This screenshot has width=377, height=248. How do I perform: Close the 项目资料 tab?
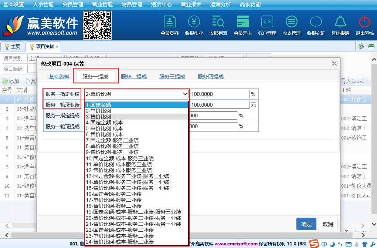click(57, 47)
